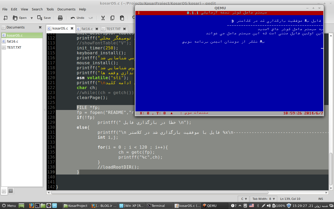Click the greyed Redo arrow

click(91, 18)
